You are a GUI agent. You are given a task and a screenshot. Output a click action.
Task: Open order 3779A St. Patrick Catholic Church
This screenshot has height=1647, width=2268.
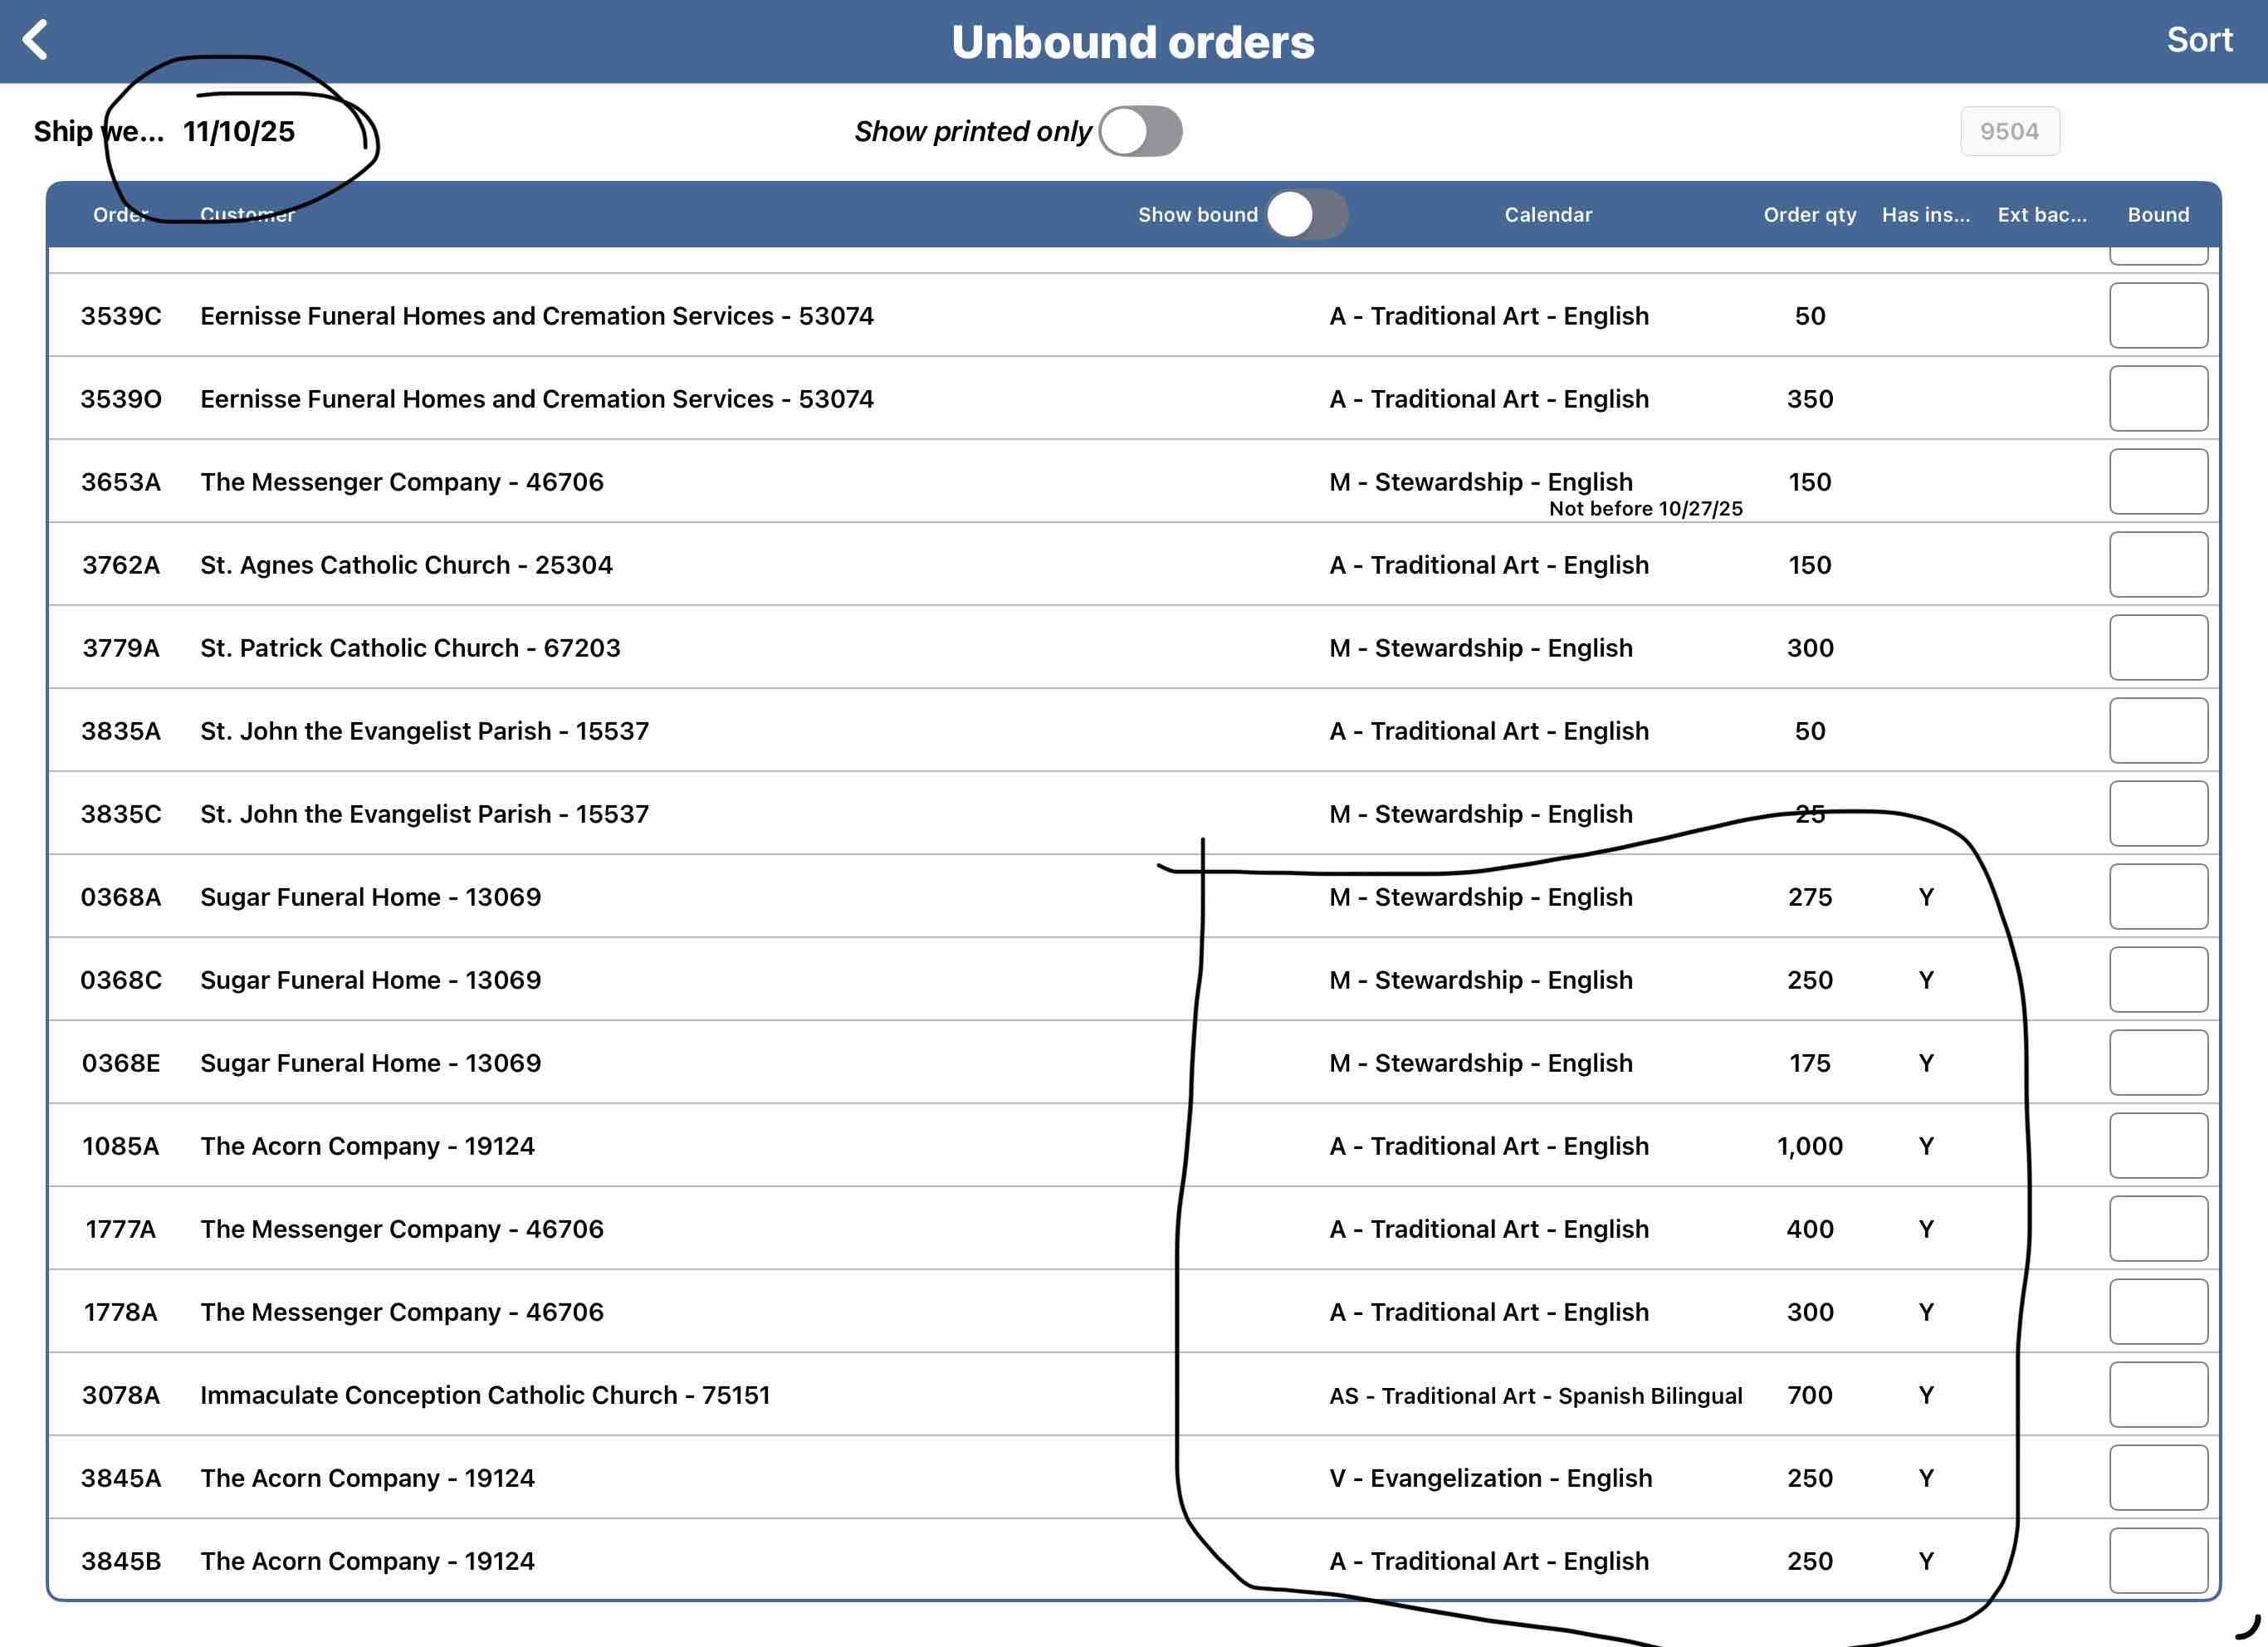pos(410,648)
